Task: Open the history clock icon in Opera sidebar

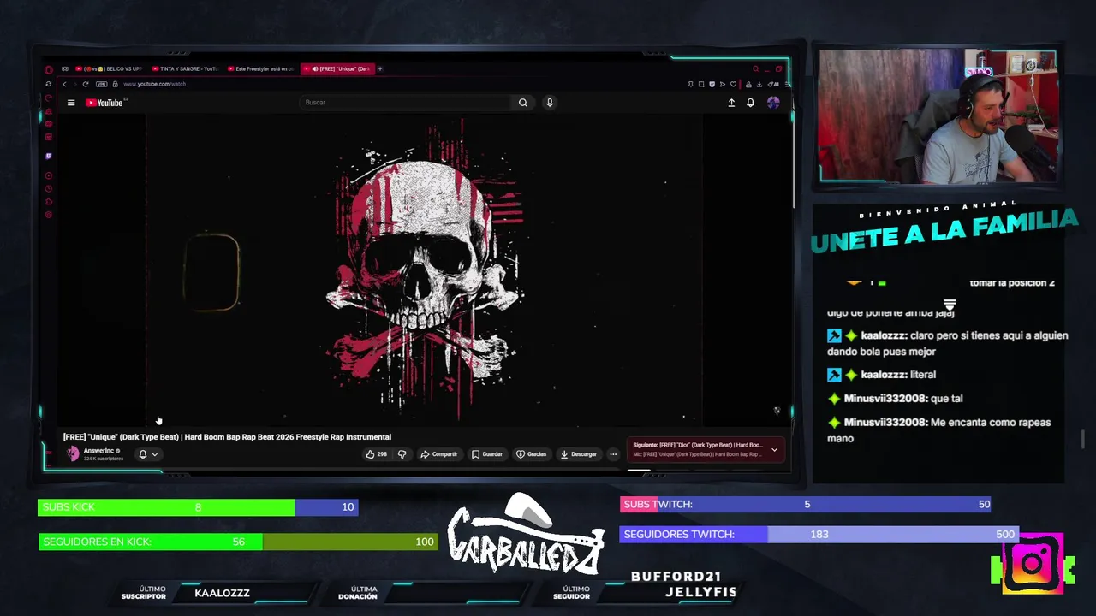Action: [x=49, y=189]
